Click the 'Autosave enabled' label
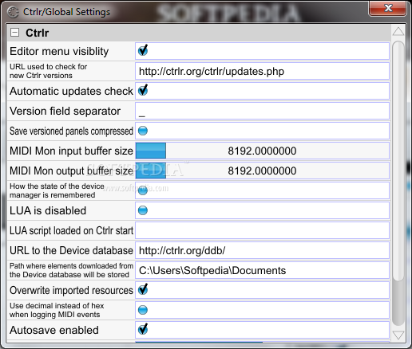This screenshot has width=412, height=349. coord(54,330)
